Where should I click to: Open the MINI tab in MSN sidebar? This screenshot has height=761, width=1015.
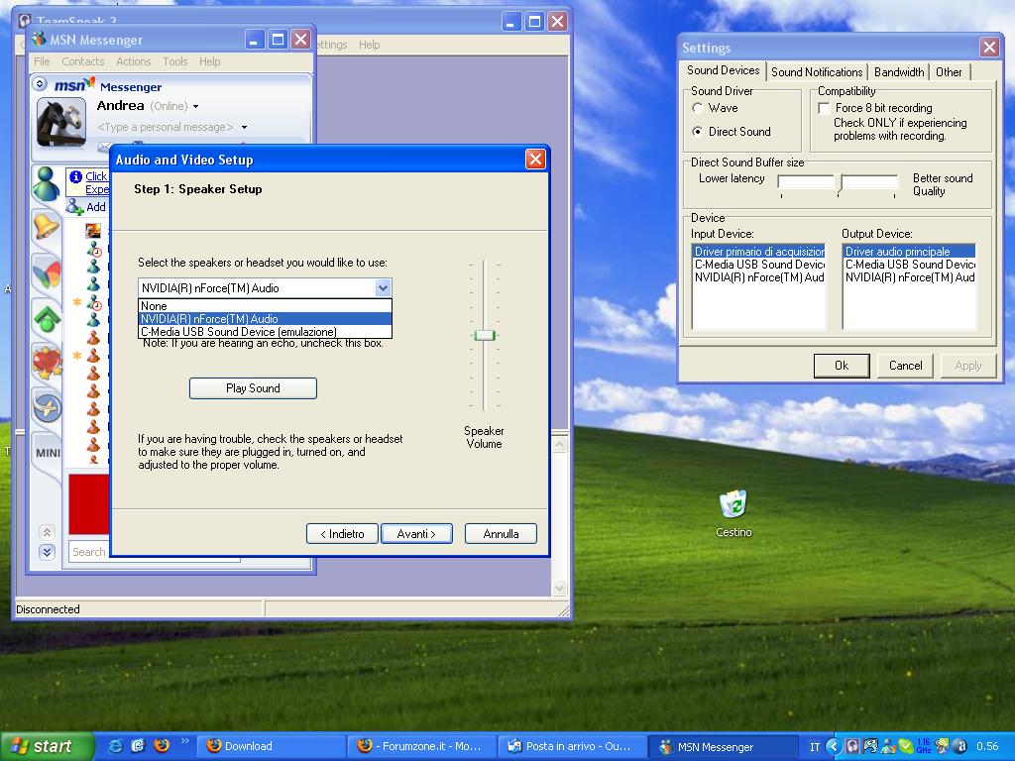48,452
